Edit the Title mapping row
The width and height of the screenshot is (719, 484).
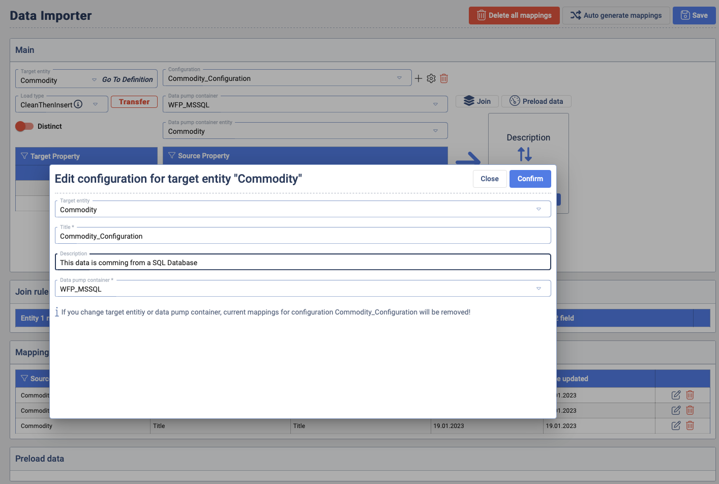pos(676,425)
